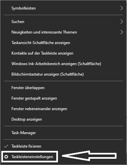
Task: Open the Symbolleisten menu entry
Action: point(63,8)
